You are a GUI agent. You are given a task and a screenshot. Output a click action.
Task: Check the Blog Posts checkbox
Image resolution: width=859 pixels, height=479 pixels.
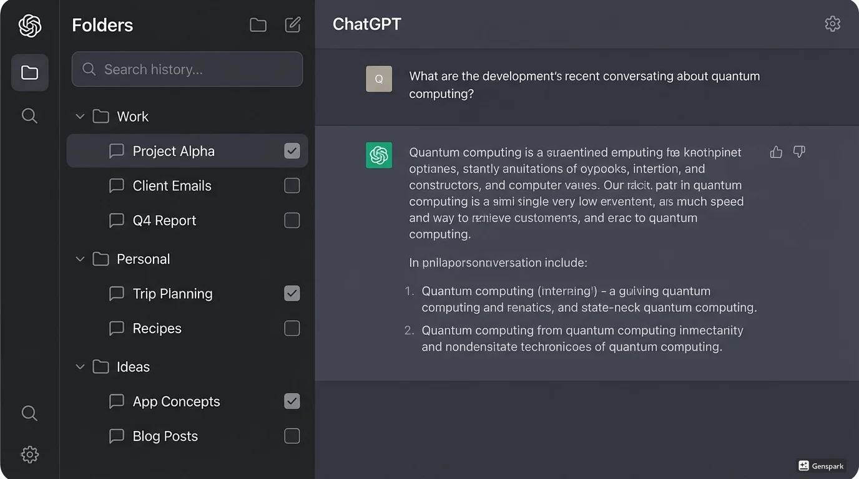pyautogui.click(x=292, y=436)
